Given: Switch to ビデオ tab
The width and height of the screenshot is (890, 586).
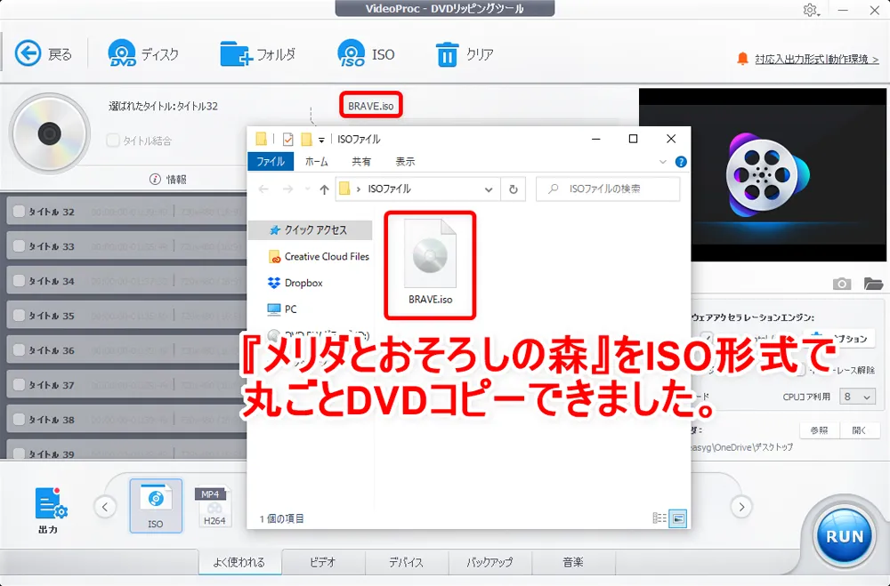Looking at the screenshot, I should 323,562.
